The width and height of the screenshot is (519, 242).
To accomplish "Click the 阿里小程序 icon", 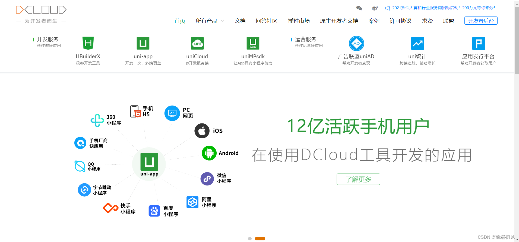I will tap(192, 202).
